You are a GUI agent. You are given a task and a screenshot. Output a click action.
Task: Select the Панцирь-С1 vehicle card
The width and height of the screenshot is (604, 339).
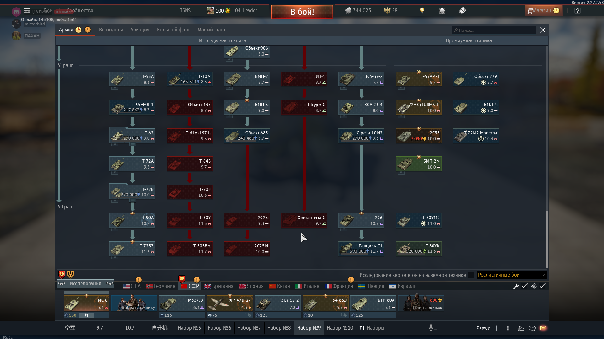(x=361, y=249)
